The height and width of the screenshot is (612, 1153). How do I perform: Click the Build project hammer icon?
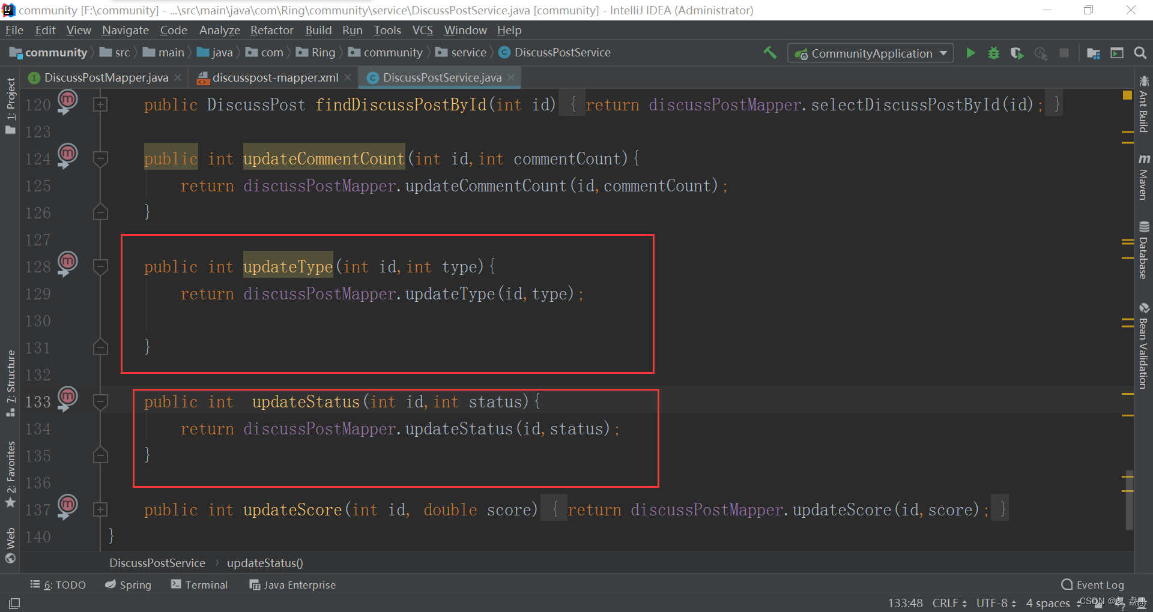[769, 53]
